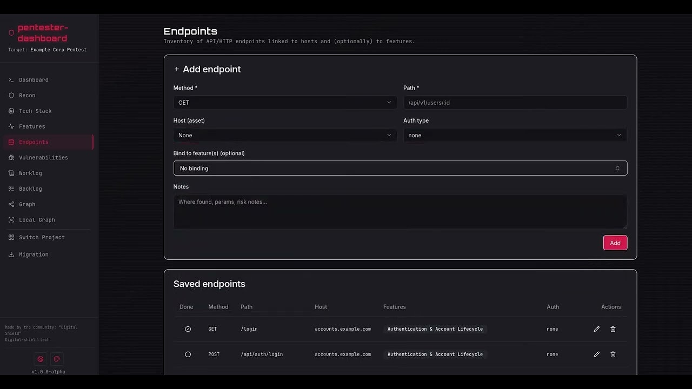Open the Host (asset) dropdown
The image size is (692, 389).
tap(285, 135)
